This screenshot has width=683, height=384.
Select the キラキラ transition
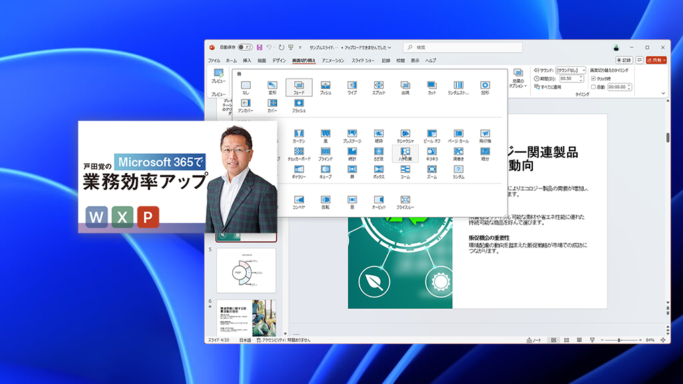[432, 154]
